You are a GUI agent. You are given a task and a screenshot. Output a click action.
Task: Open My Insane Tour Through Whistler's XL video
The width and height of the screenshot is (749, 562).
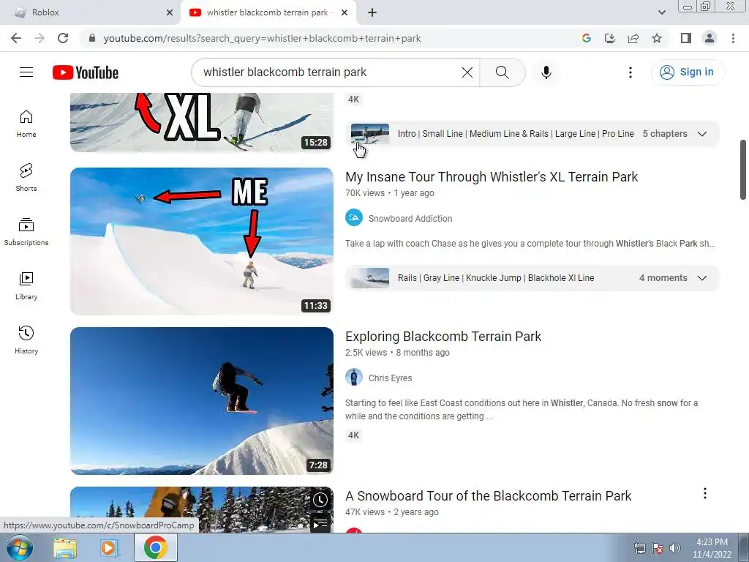point(492,177)
